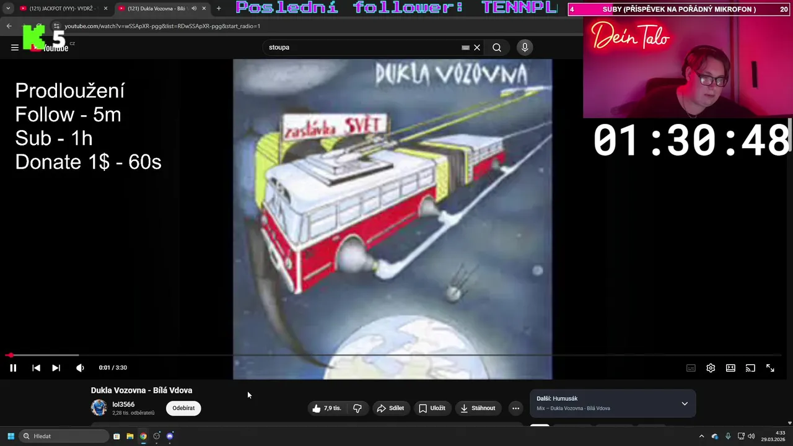
Task: Click the 'Dukla Vozovna - Bílá Vdova' title
Action: (x=141, y=390)
